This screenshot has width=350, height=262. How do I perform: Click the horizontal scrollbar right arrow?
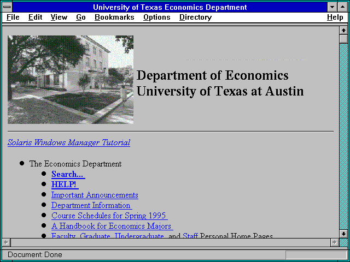335,242
